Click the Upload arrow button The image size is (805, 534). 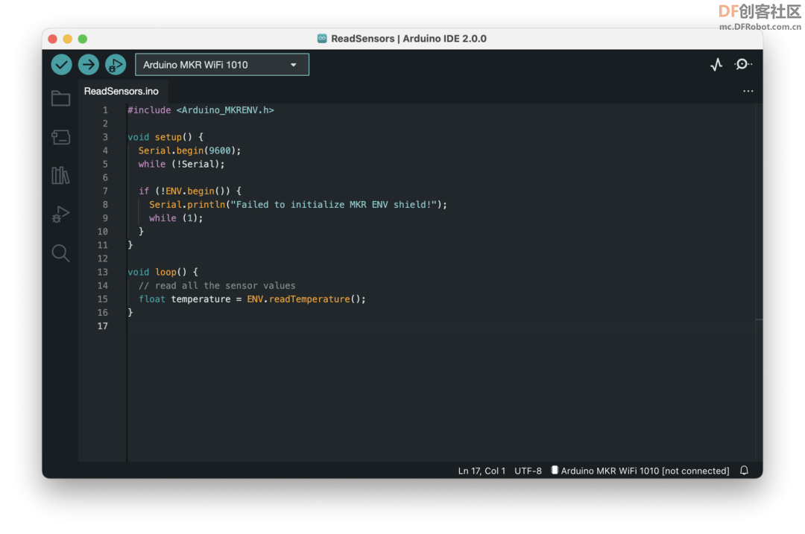(88, 65)
